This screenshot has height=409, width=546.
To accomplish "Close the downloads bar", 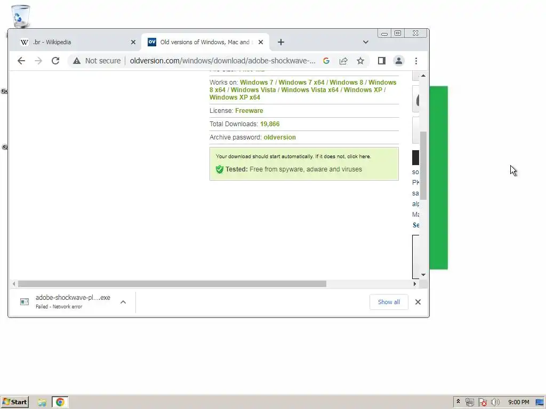I will (418, 302).
